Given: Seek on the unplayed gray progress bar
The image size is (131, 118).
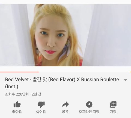Looking at the screenshot, I should click(x=84, y=72).
